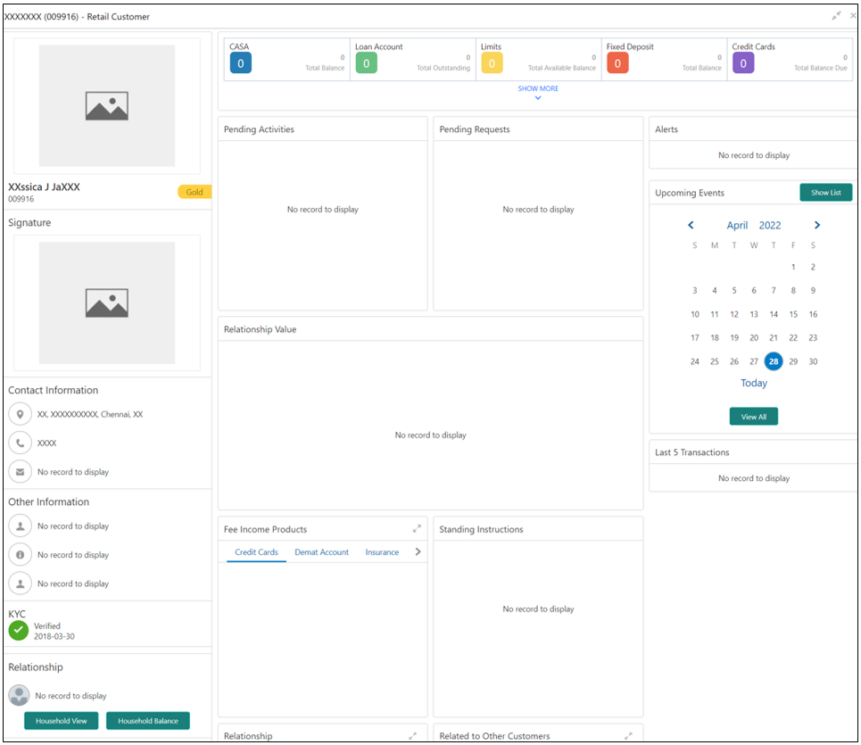Expand the bottom Relationship widget

pyautogui.click(x=412, y=736)
